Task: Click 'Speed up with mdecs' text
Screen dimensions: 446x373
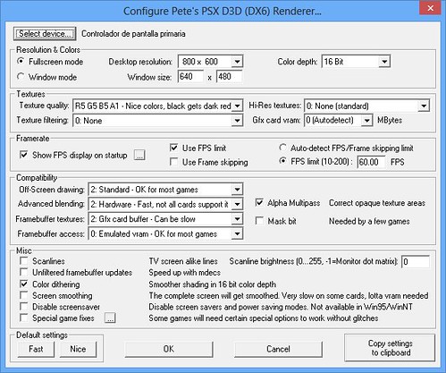Action: click(x=185, y=273)
